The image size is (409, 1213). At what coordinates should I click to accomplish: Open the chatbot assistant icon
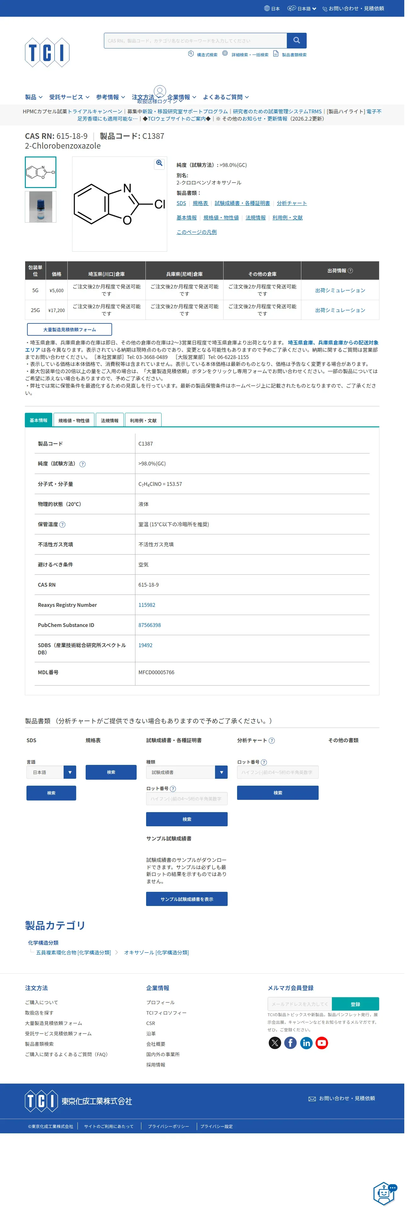click(385, 1193)
